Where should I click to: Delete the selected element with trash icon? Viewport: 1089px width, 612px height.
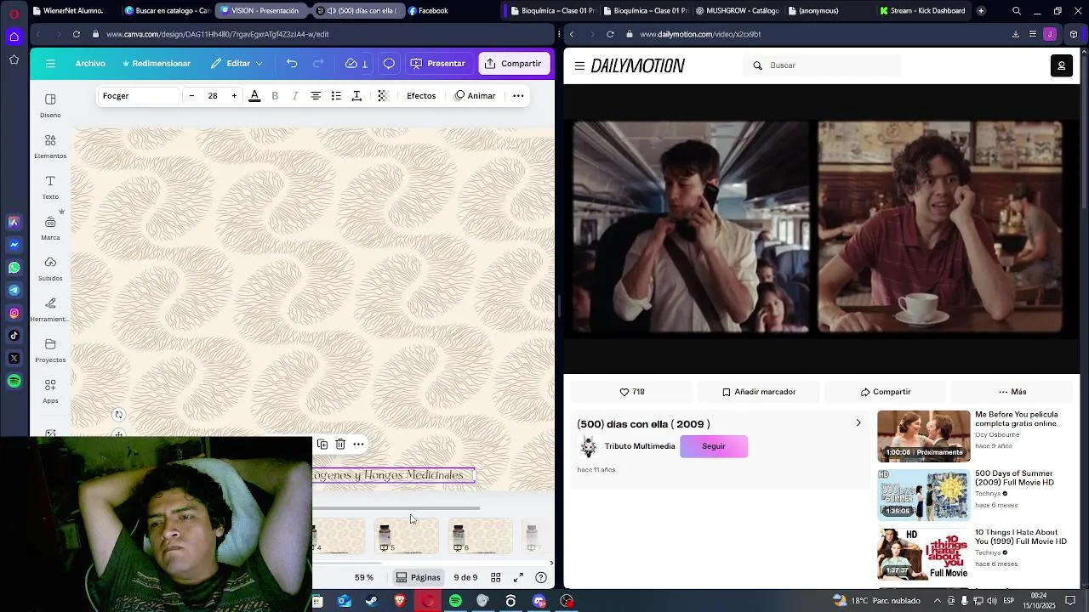tap(340, 444)
